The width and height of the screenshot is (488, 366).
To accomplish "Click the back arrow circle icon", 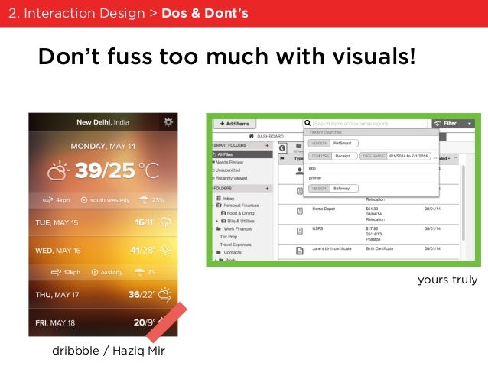I will click(x=282, y=148).
